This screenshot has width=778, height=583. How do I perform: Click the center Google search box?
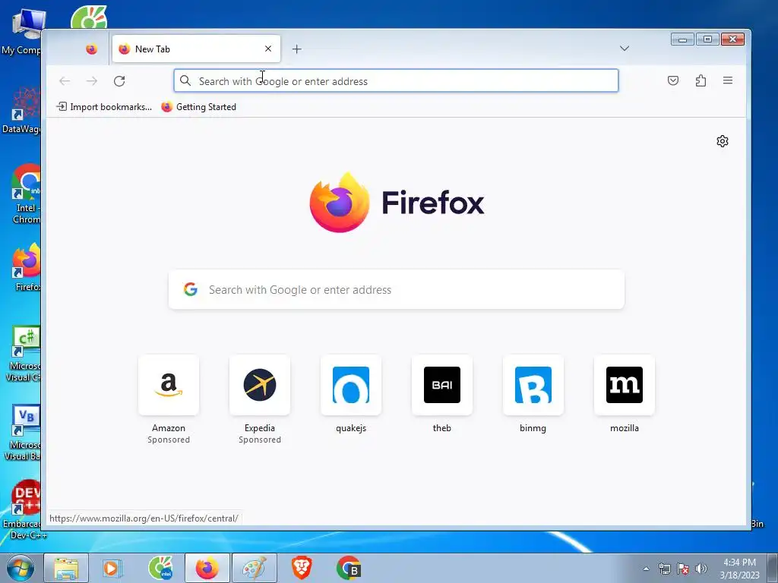tap(396, 289)
